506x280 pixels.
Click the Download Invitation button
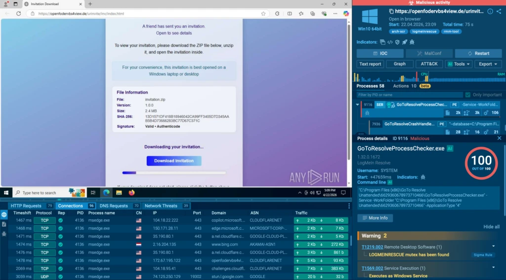point(174,161)
